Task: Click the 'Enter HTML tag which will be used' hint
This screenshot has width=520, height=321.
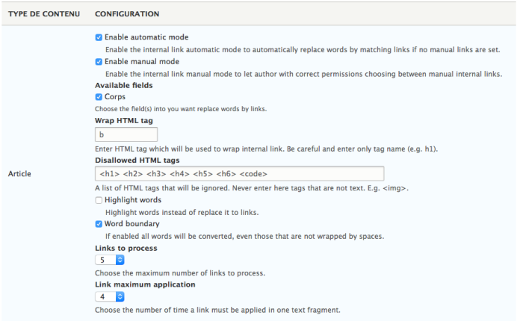Action: pos(266,149)
